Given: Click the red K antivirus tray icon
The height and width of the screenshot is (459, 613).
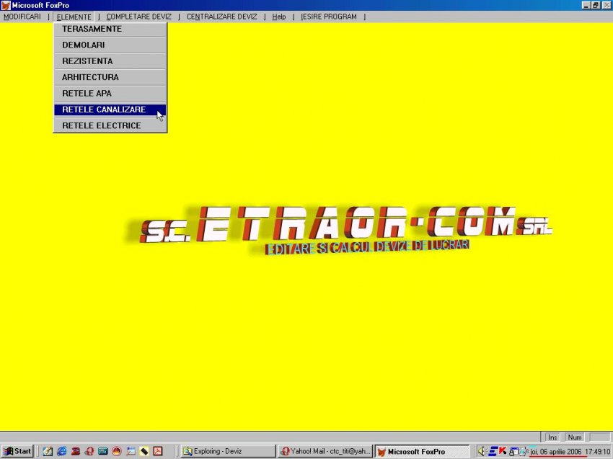Looking at the screenshot, I should point(503,451).
